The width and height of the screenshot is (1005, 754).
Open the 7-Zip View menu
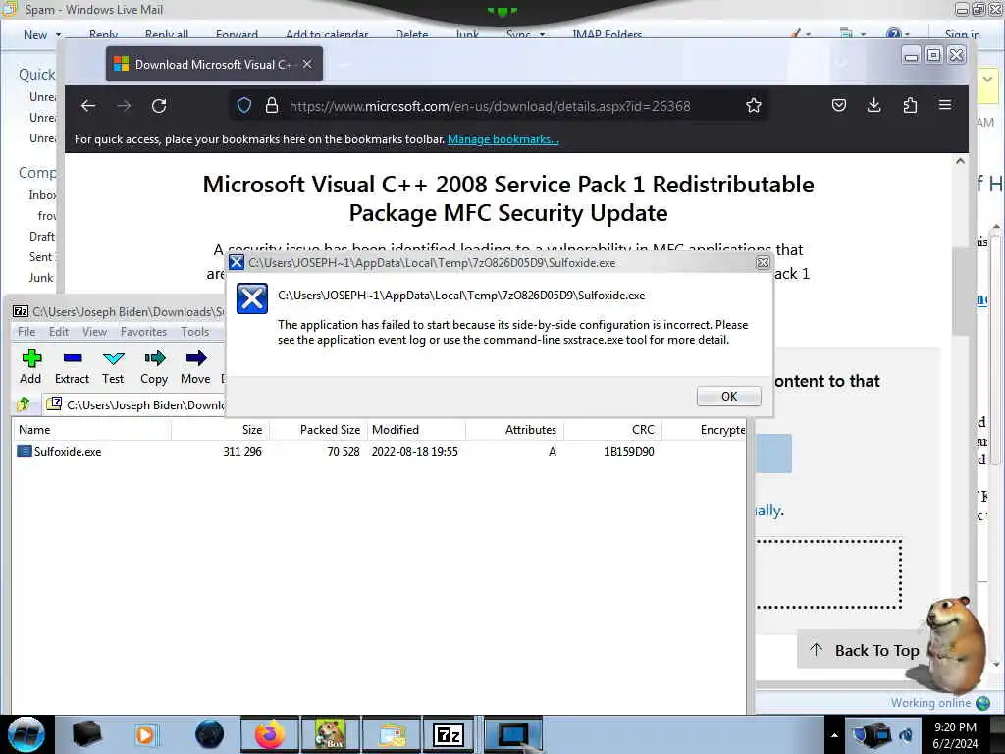(x=94, y=332)
